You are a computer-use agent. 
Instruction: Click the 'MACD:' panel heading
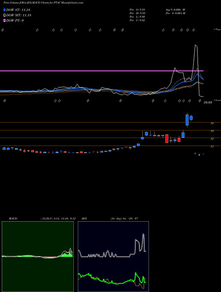pos(13,219)
